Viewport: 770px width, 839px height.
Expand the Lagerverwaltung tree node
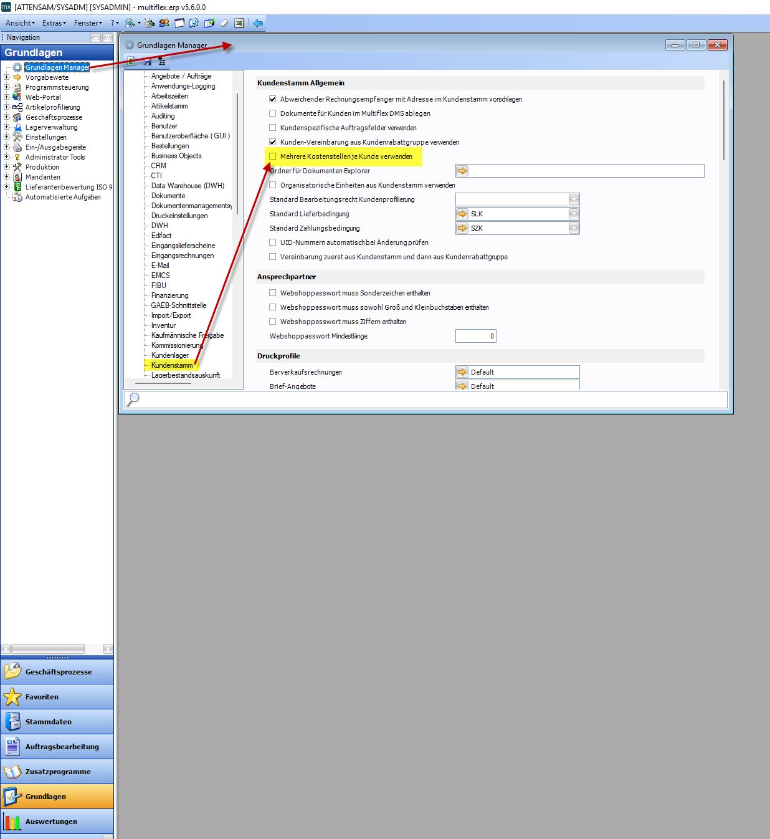click(7, 127)
